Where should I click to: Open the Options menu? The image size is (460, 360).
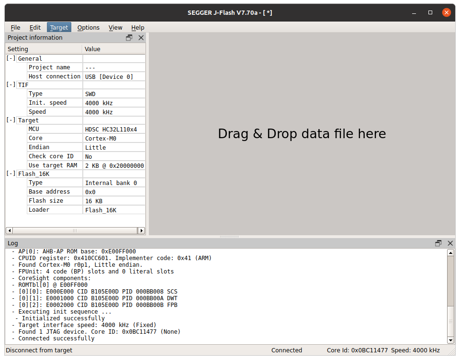coord(88,28)
